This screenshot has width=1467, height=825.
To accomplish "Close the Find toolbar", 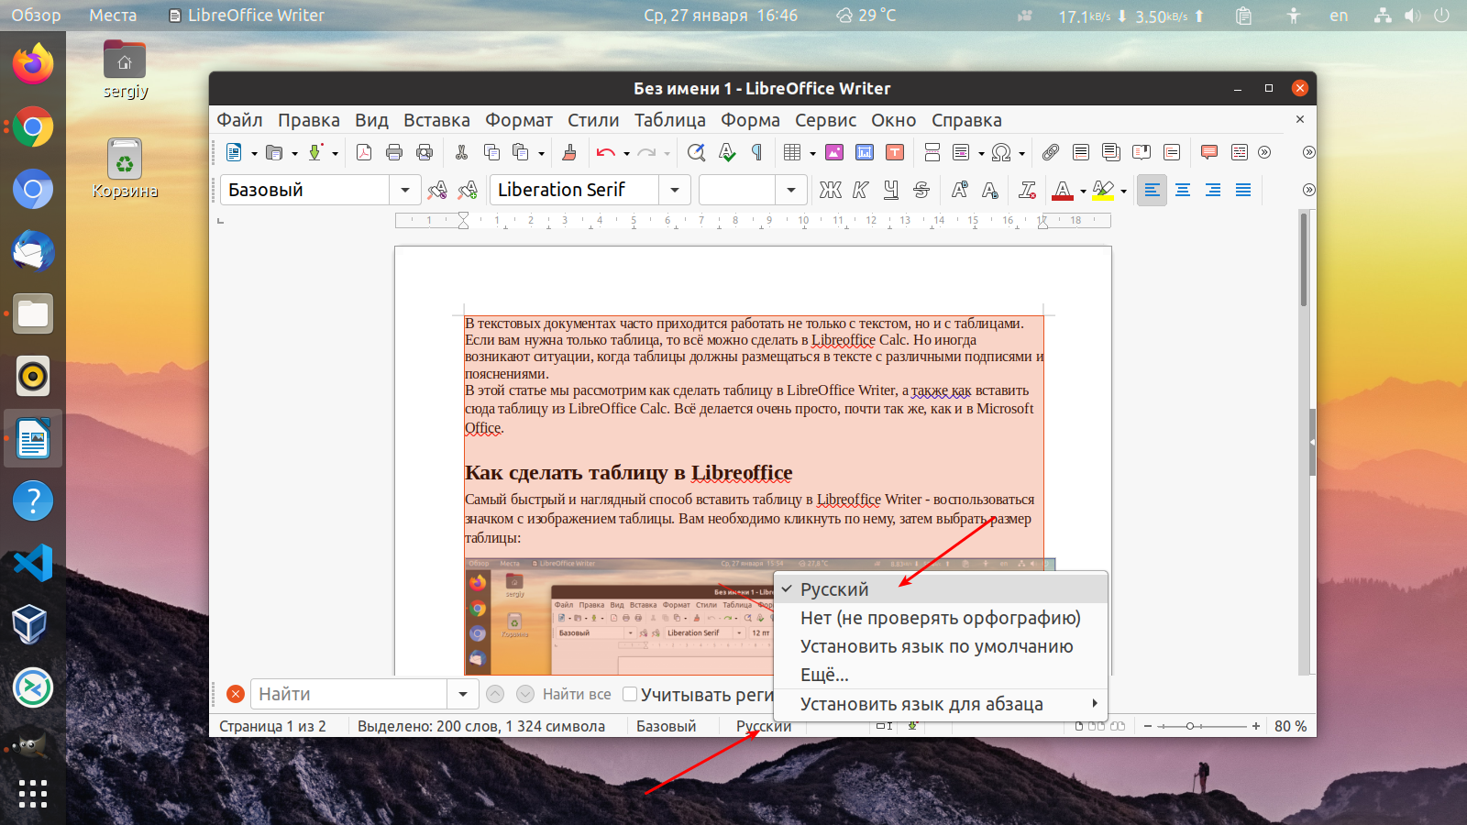I will click(x=236, y=694).
